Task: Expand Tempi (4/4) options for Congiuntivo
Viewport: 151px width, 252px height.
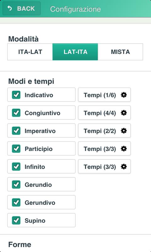Action: [x=104, y=113]
